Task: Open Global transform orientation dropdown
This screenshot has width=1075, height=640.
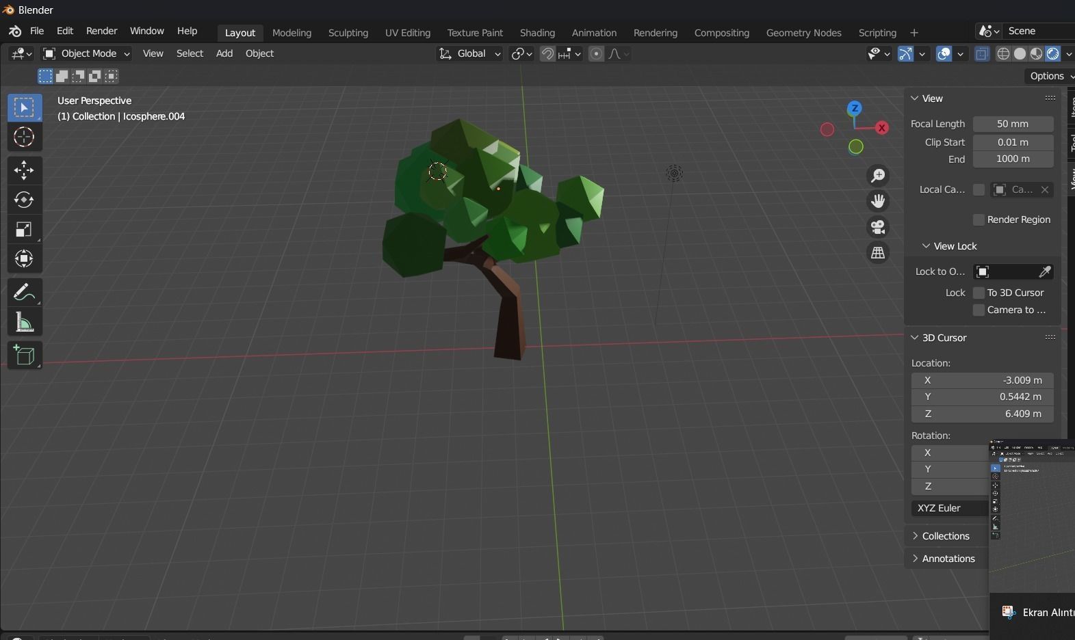Action: coord(469,53)
